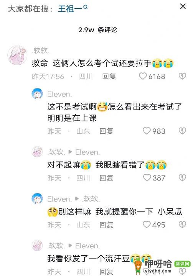Tap broken heart on 983-like reply
This screenshot has width=193, height=277.
pyautogui.click(x=182, y=131)
